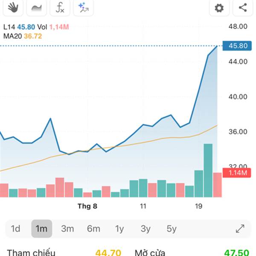The image size is (256, 256).
Task: Tap the AI sparkle analysis icon
Action: pyautogui.click(x=84, y=8)
